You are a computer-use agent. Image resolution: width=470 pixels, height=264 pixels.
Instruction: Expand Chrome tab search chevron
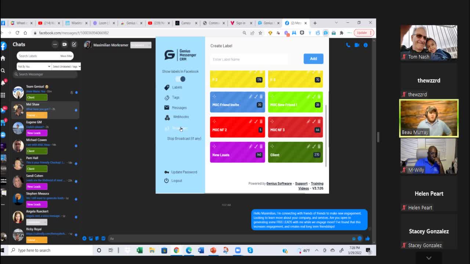tap(336, 23)
